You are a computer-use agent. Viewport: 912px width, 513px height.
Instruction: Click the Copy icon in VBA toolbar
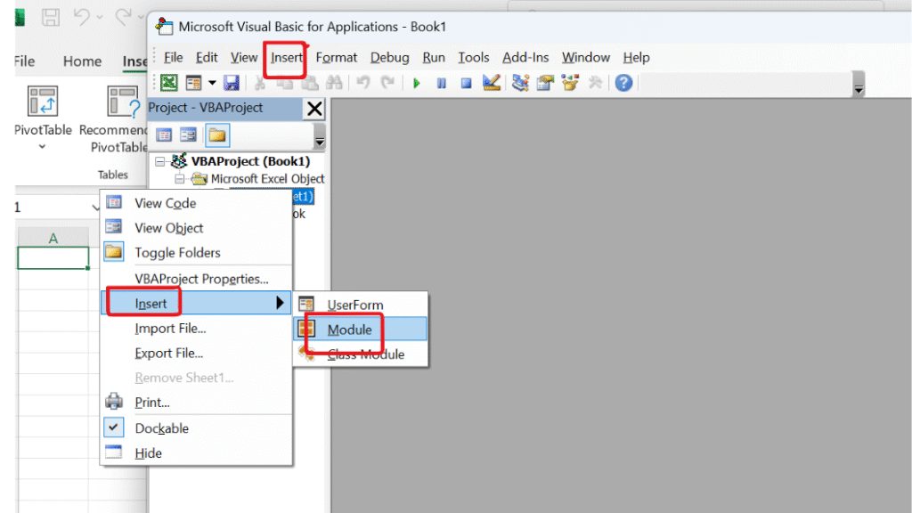[284, 83]
